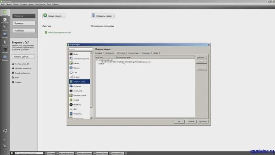Screen dimensions: 275x155
Task: Open the Window menu
Action: pos(49,4)
